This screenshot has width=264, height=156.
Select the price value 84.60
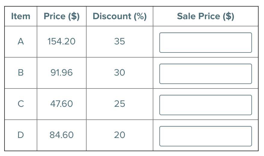(x=62, y=135)
